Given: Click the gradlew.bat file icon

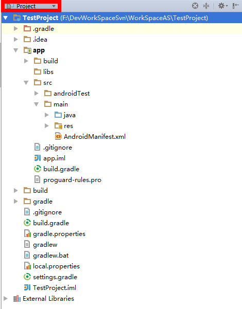Looking at the screenshot, I should click(x=27, y=255).
